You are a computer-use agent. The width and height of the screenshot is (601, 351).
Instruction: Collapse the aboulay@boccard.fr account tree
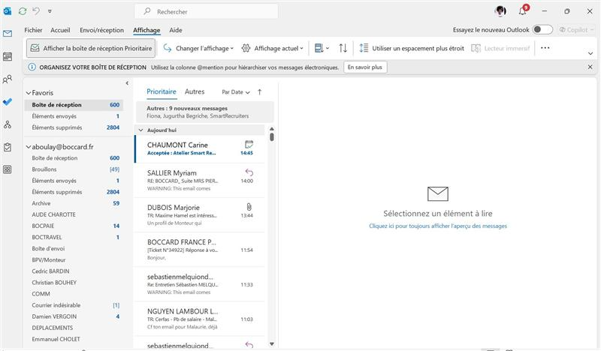coord(29,146)
